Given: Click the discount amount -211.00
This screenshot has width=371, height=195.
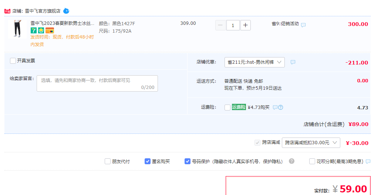Looking at the screenshot, I should click(357, 63).
